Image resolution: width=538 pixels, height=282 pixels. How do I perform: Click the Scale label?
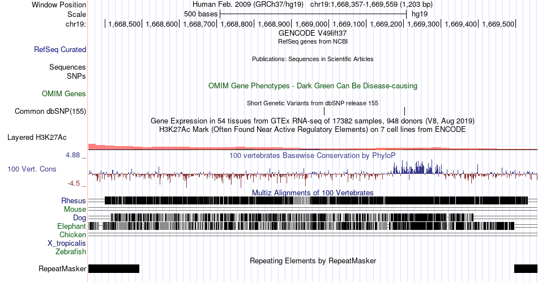(76, 14)
